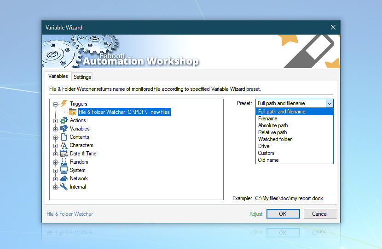Choose Absolute path preset option
Image resolution: width=382 pixels, height=249 pixels.
pyautogui.click(x=294, y=125)
